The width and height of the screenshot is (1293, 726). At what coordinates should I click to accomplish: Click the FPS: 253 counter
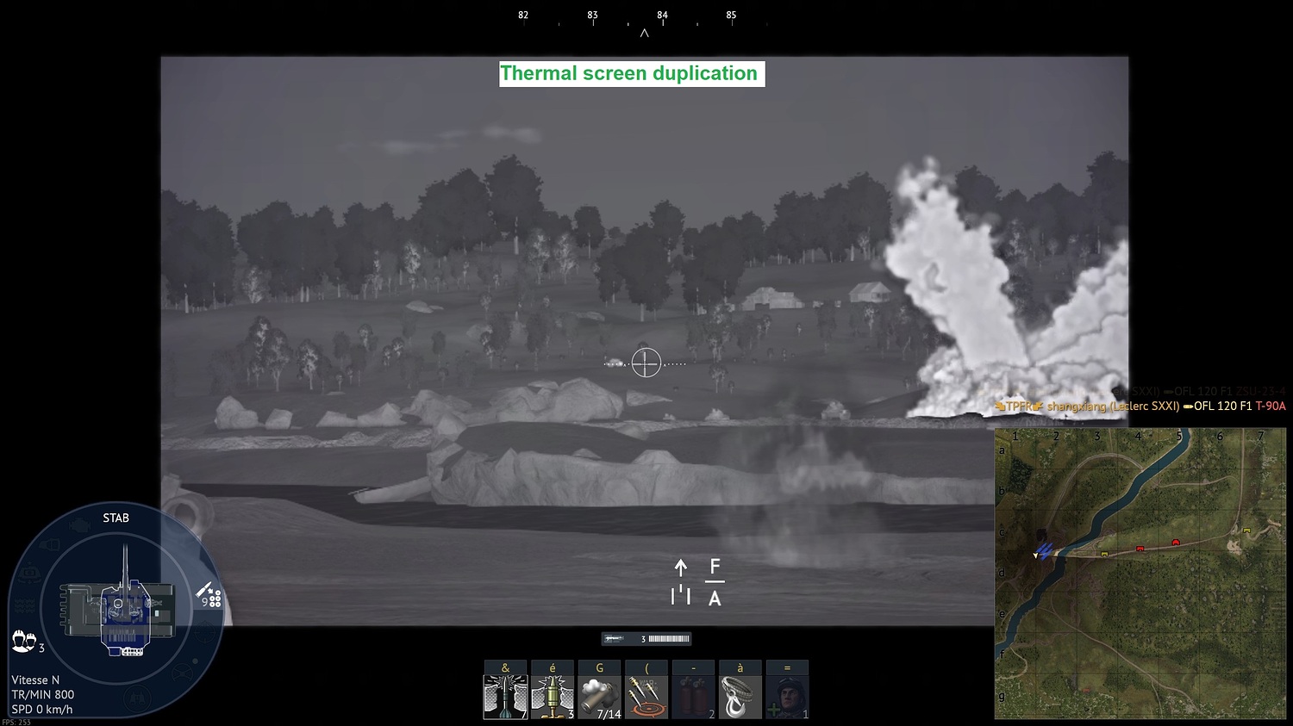pyautogui.click(x=16, y=722)
